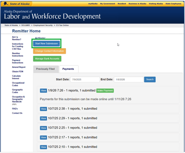Image resolution: width=185 pixels, height=153 pixels.
Task: Click the Start Date field
Action: click(85, 79)
